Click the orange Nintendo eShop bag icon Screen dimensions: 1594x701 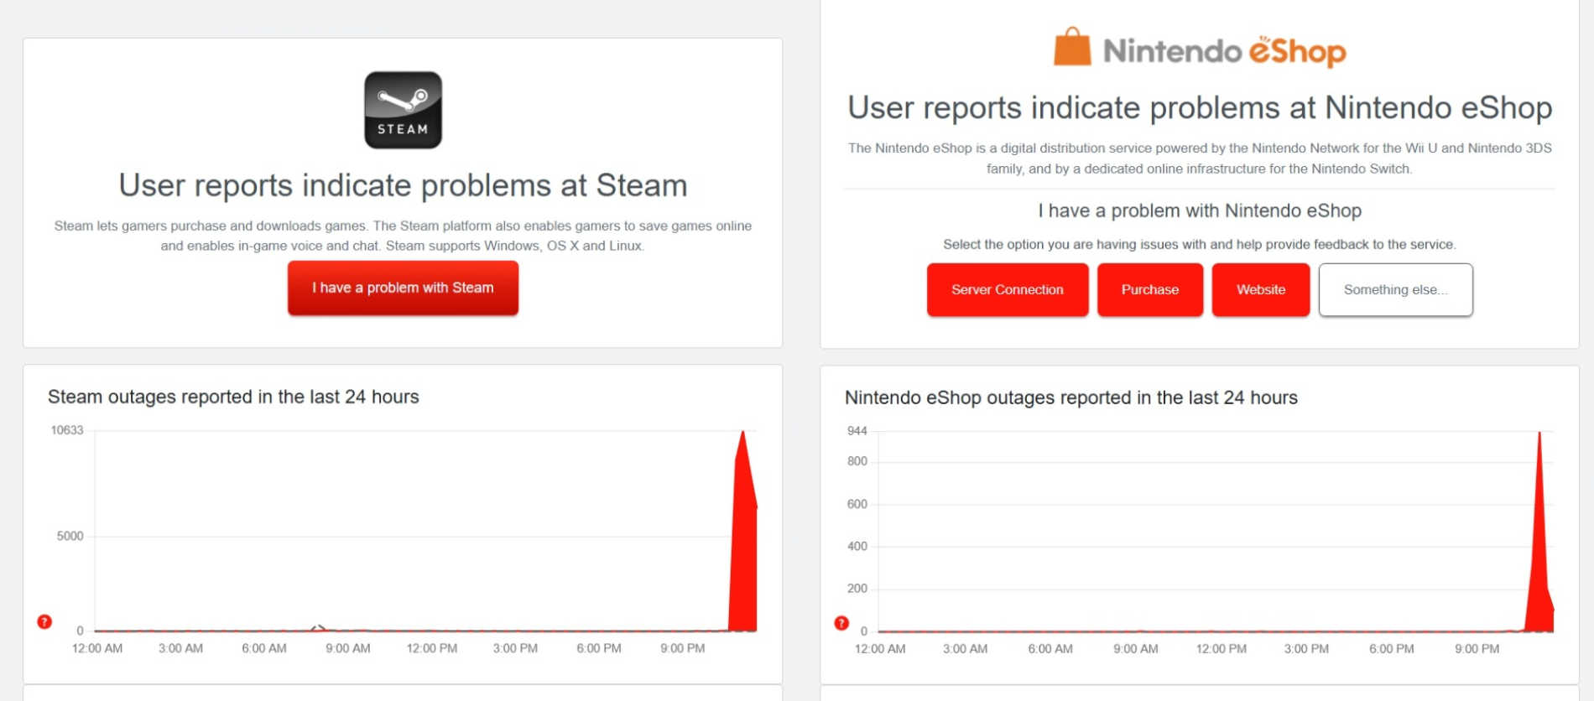[1071, 47]
